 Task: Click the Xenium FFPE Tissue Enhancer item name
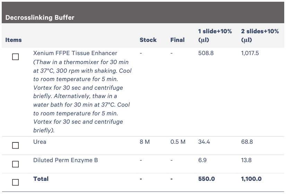(x=75, y=53)
